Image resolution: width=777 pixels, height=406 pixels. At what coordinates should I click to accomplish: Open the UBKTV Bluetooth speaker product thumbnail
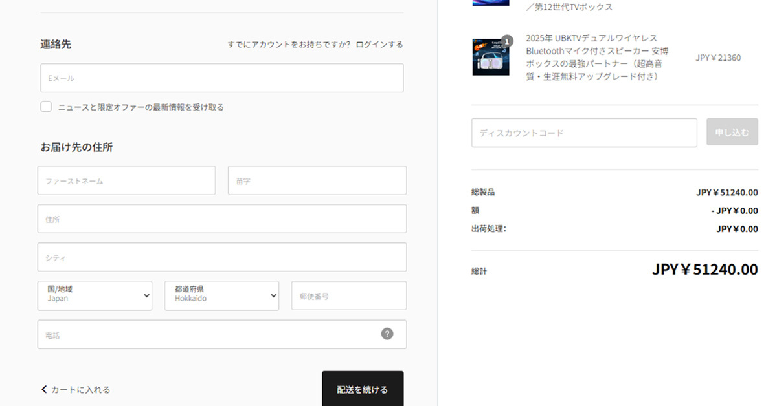(490, 58)
